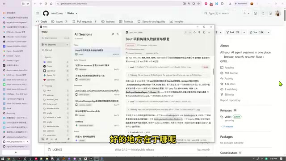286x161 pixels.
Task: Open the v0.8.1 Latest release
Action: pos(231,117)
